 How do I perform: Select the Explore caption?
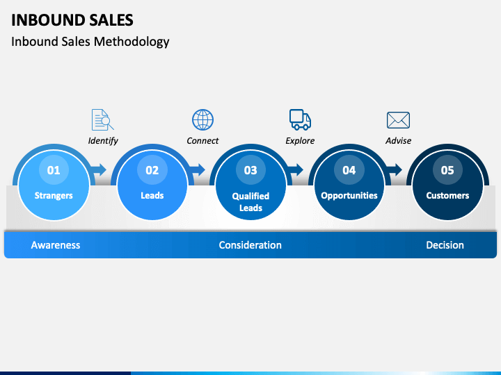click(x=300, y=140)
